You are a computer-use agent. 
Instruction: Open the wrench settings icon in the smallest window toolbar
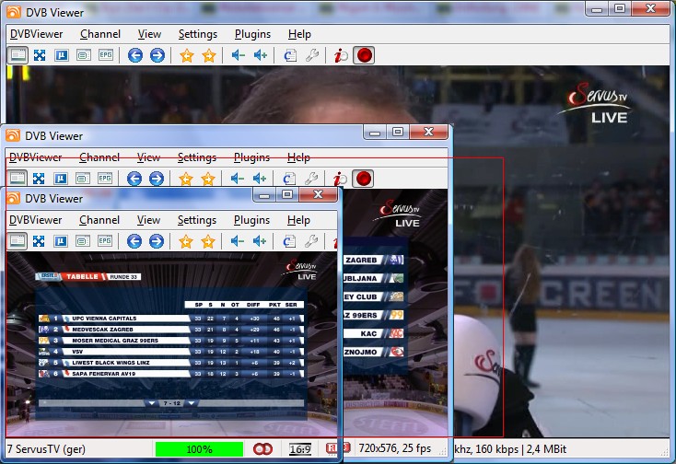(311, 241)
